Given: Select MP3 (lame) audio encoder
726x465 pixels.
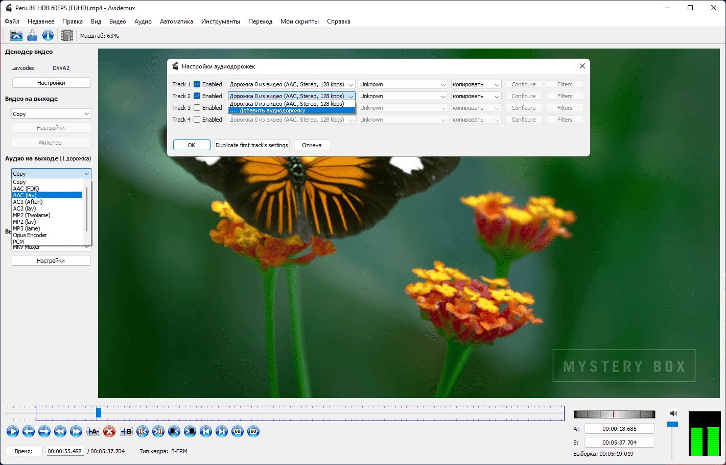Looking at the screenshot, I should (47, 228).
